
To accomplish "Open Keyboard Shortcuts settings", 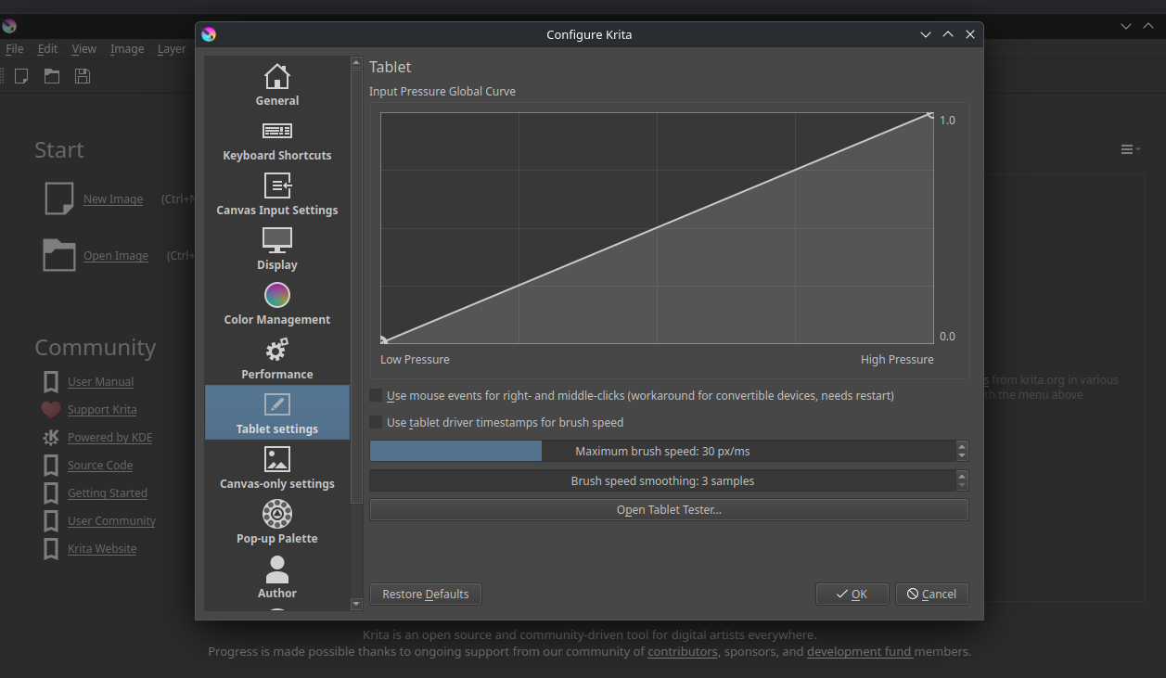I will point(276,138).
